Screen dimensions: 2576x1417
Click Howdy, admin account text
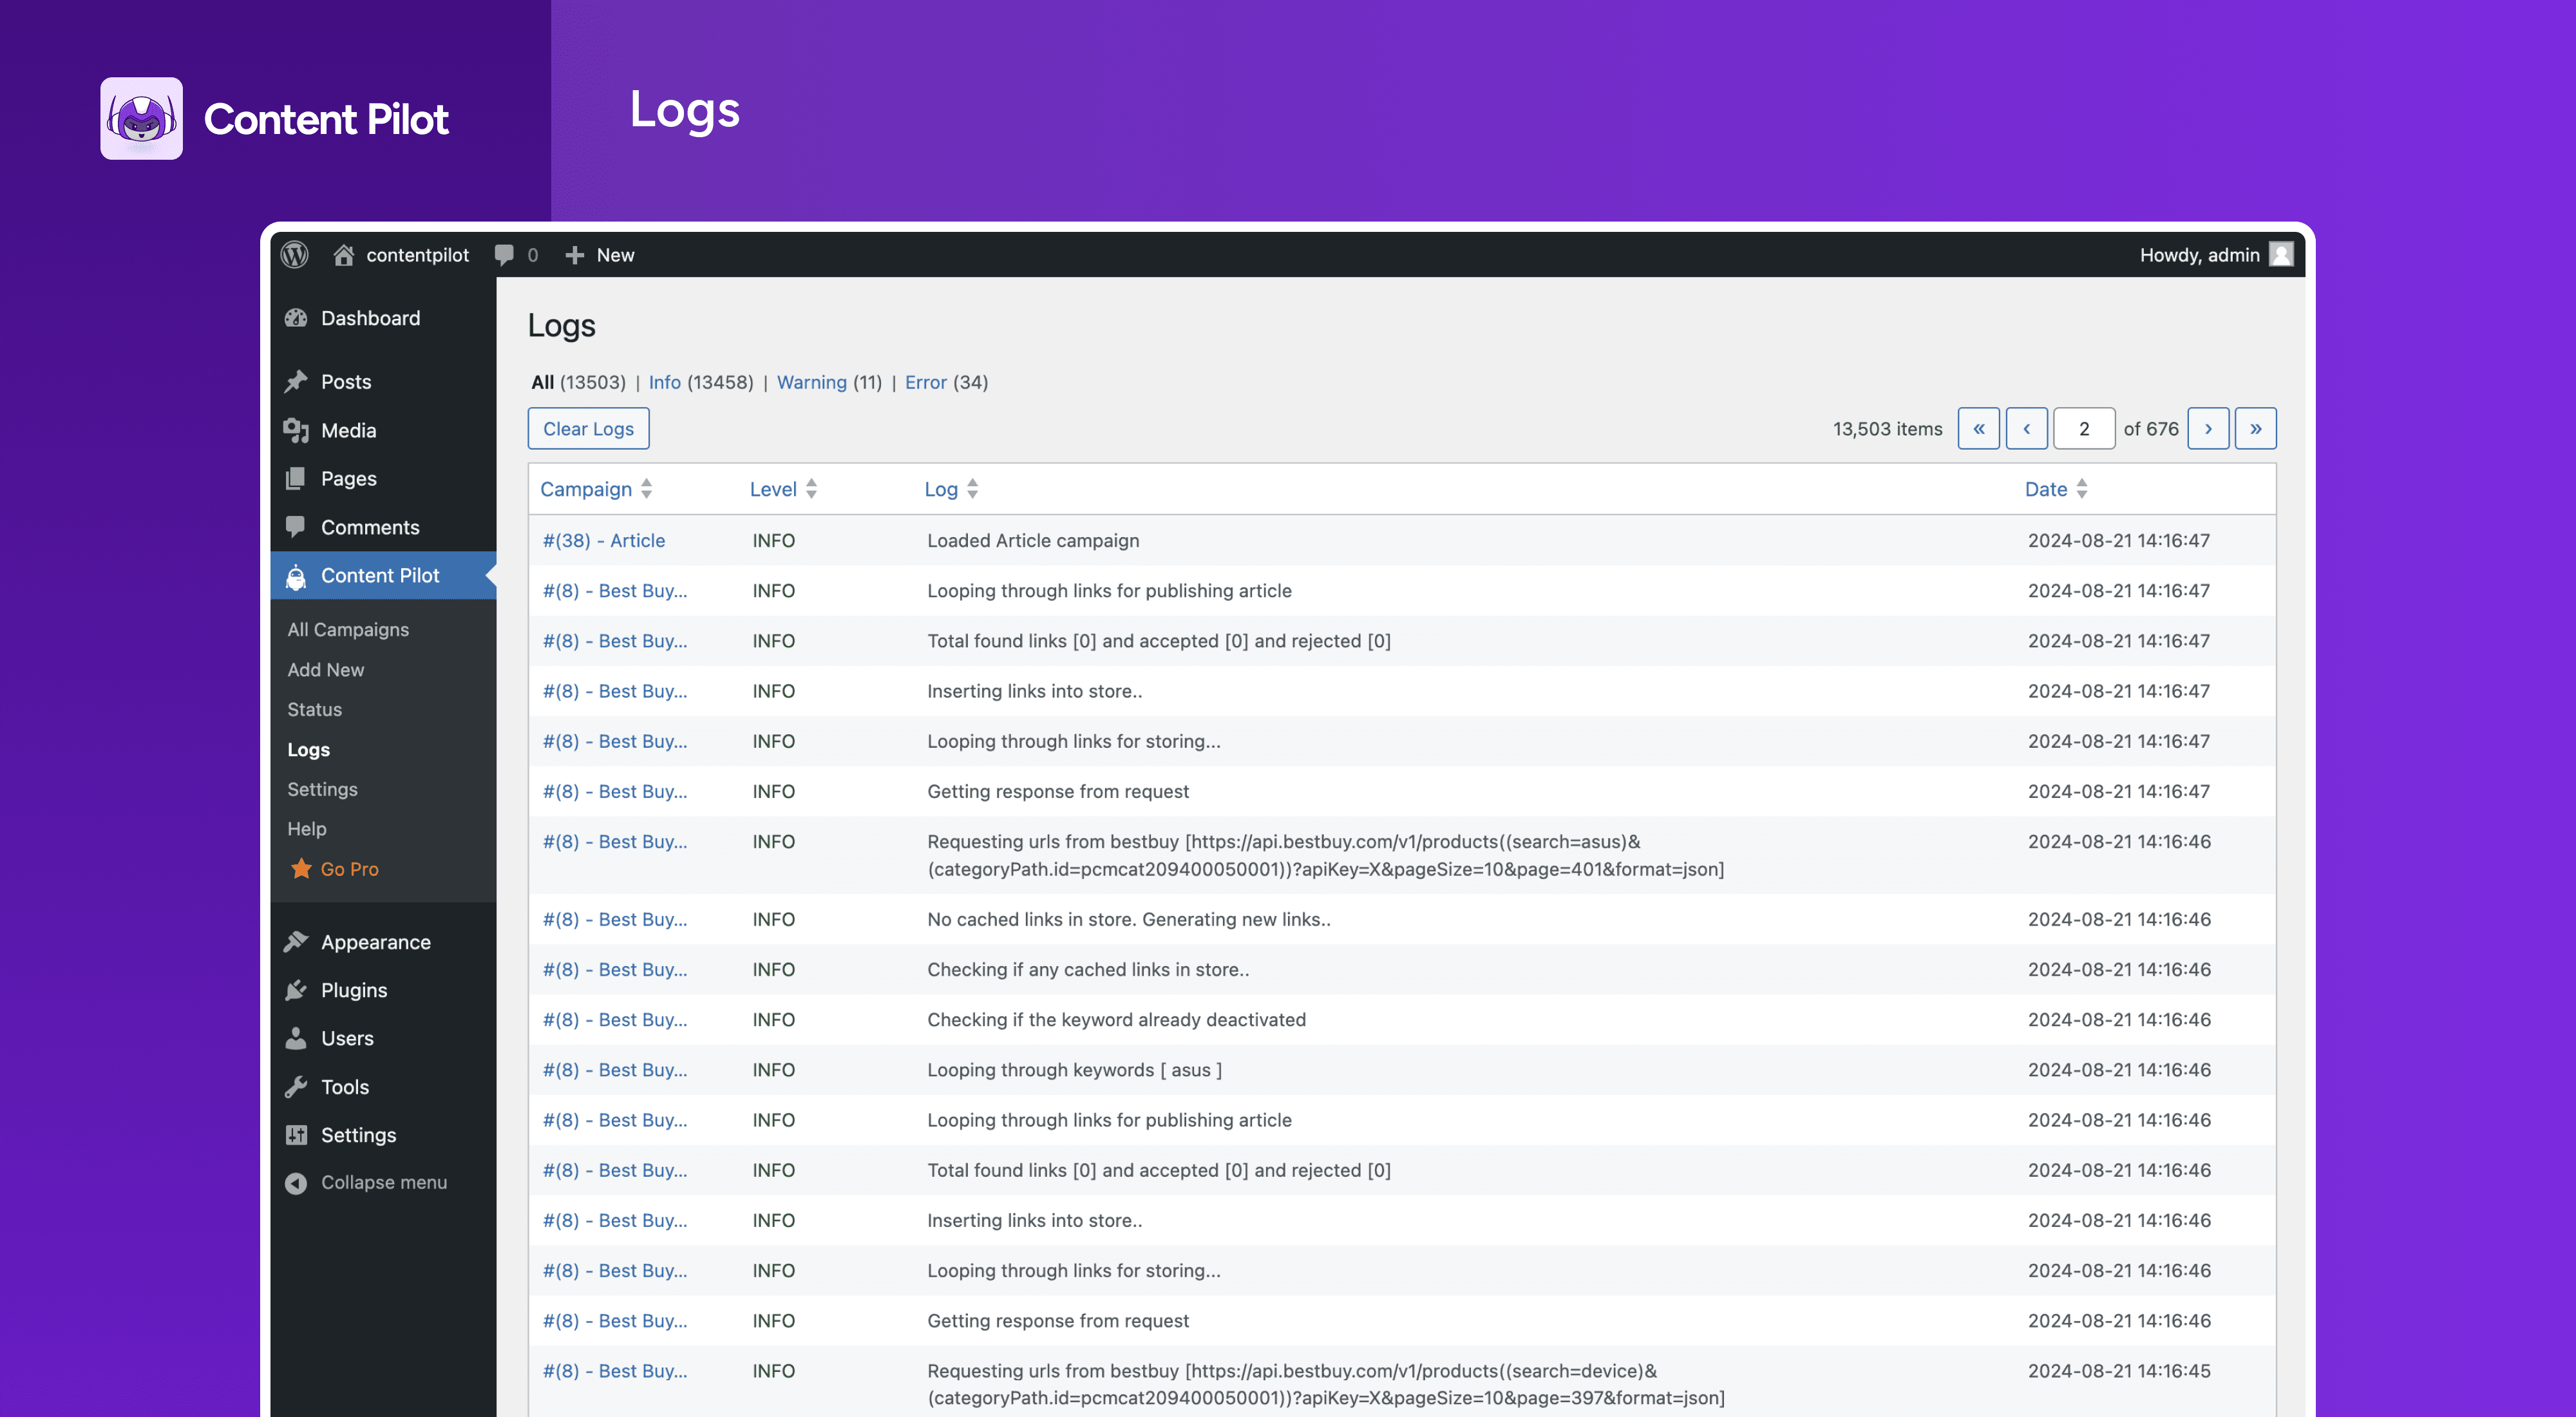click(x=2199, y=255)
